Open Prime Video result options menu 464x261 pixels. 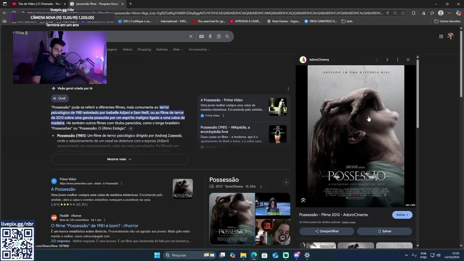click(121, 183)
